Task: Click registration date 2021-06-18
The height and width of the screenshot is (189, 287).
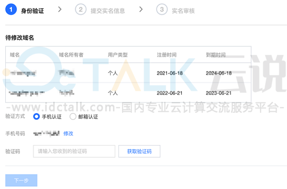Action: click(170, 73)
